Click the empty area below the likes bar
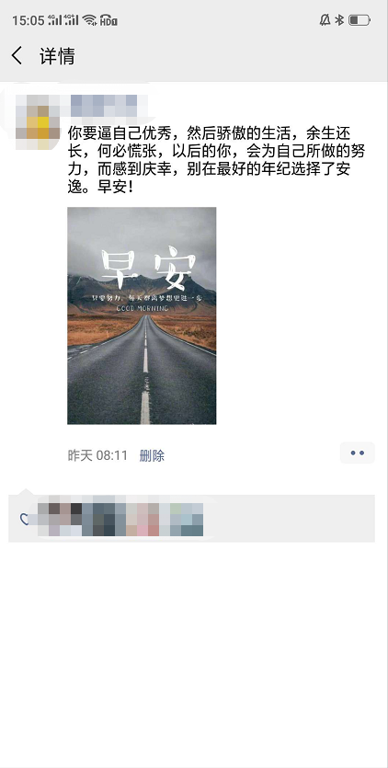 [194, 651]
